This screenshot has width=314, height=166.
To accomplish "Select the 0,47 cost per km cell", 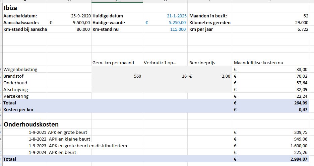I will [270, 109].
